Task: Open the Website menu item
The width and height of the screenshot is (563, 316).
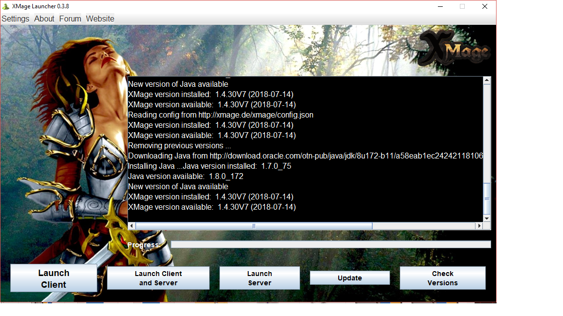Action: tap(100, 19)
